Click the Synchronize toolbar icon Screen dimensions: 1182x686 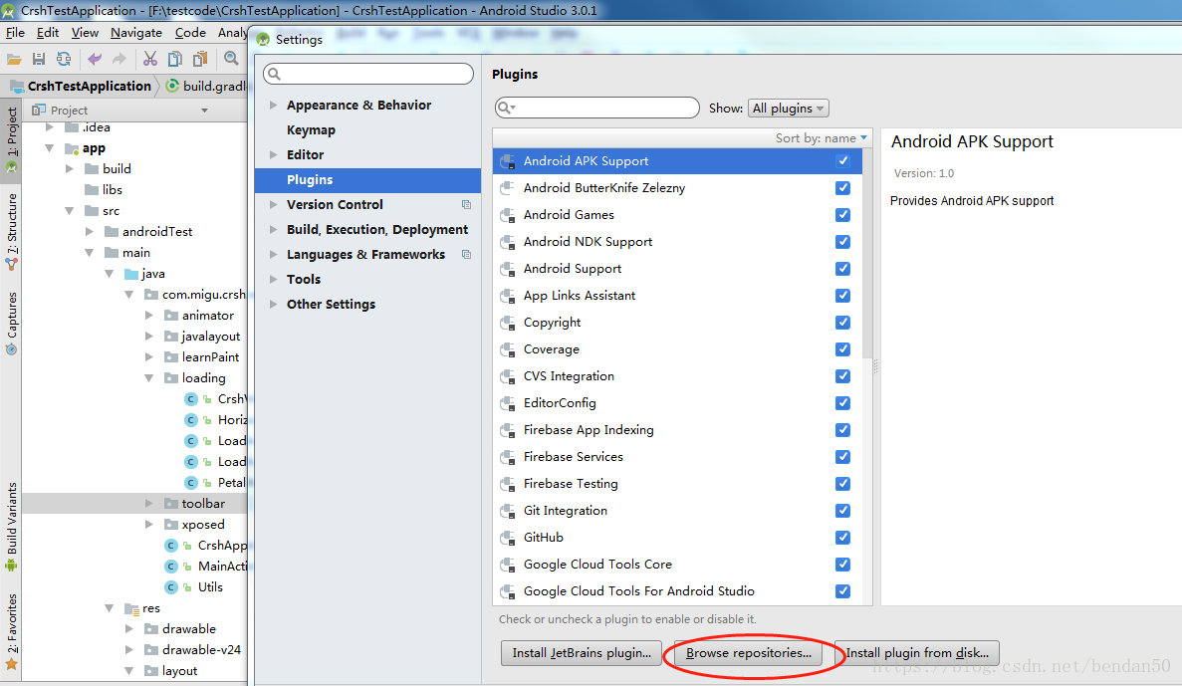click(64, 59)
